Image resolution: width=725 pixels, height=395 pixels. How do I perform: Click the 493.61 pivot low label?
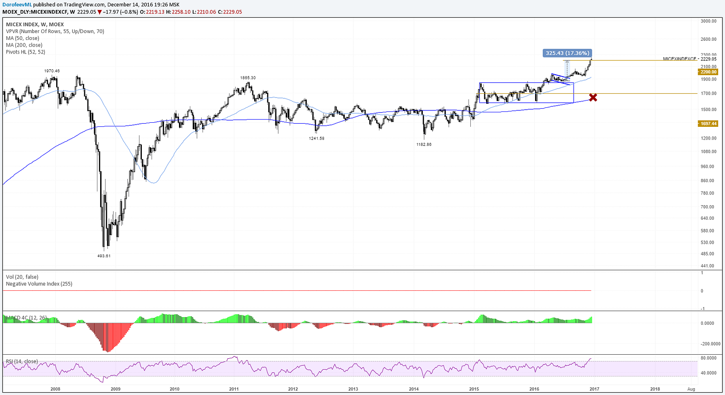click(x=104, y=256)
